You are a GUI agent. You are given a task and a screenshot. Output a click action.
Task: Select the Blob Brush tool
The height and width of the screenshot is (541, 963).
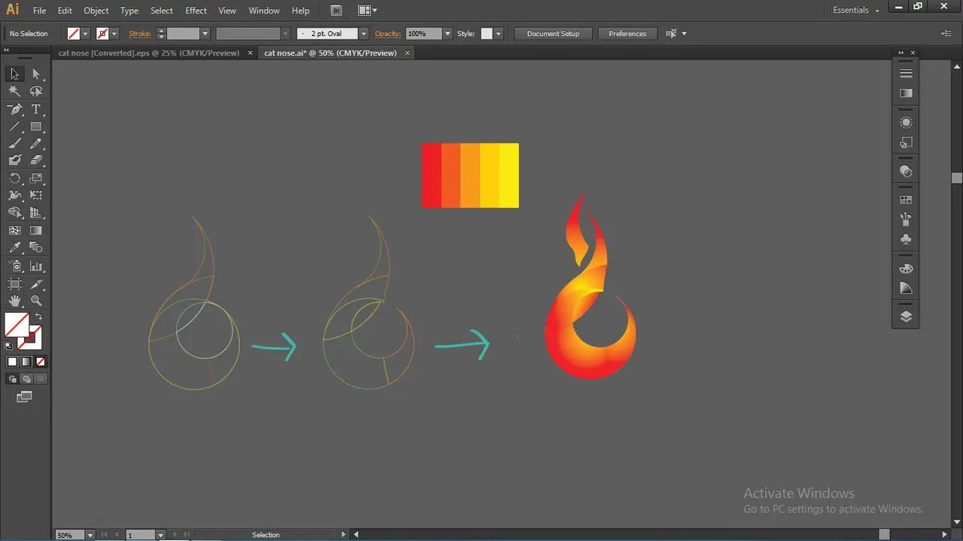14,160
